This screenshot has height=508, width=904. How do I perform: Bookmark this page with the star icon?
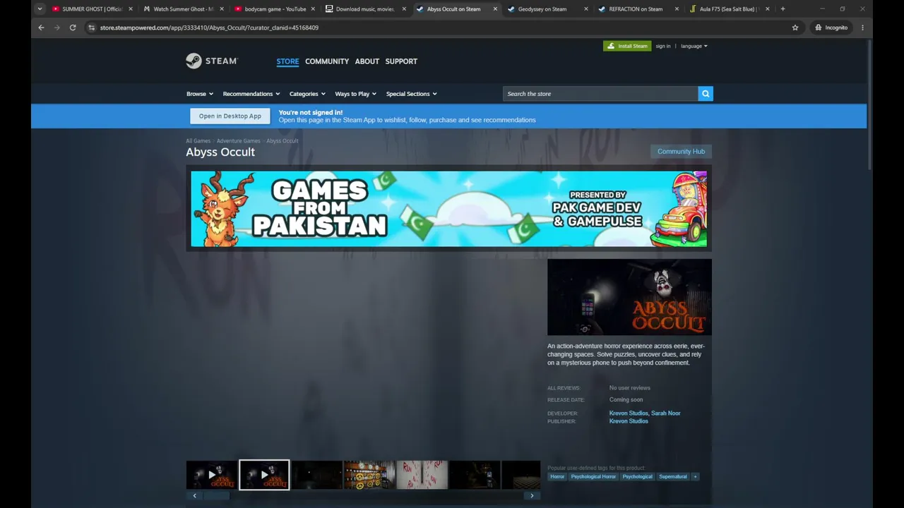click(795, 28)
